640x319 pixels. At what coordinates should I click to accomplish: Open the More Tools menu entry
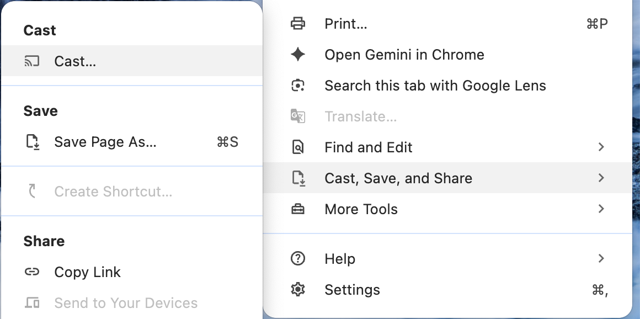coord(447,209)
